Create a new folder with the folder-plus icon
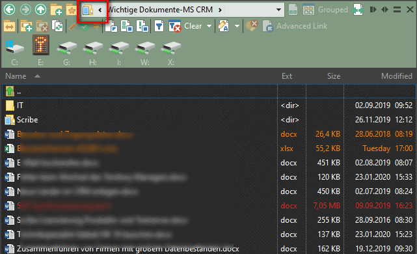Screen dimensions: 417x254 (56, 10)
